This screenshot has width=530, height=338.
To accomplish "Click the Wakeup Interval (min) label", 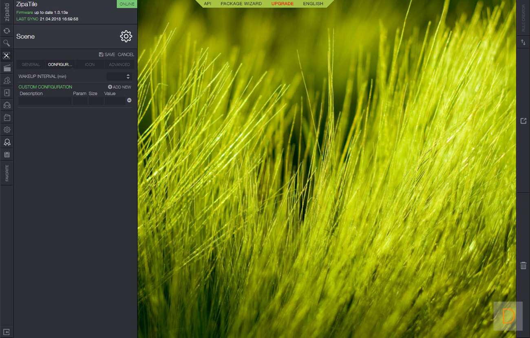I will click(42, 76).
